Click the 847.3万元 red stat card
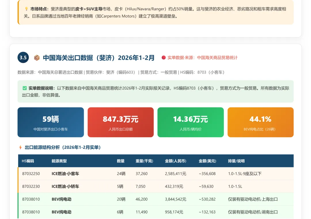The height and width of the screenshot is (219, 311). pyautogui.click(x=121, y=122)
